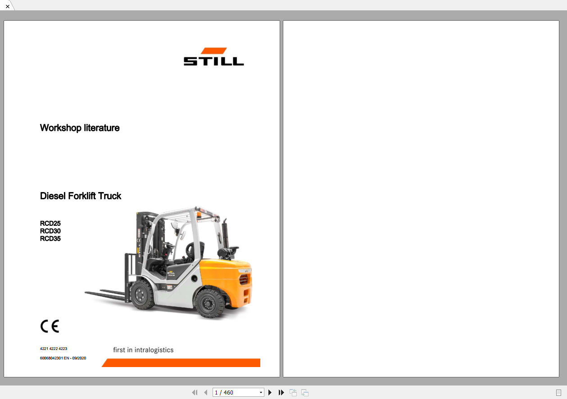Click the 'Workshop literature' heading

coord(80,128)
